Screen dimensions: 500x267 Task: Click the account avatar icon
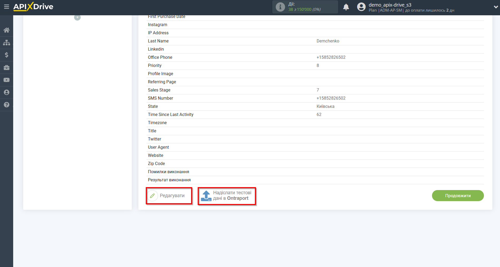click(361, 7)
